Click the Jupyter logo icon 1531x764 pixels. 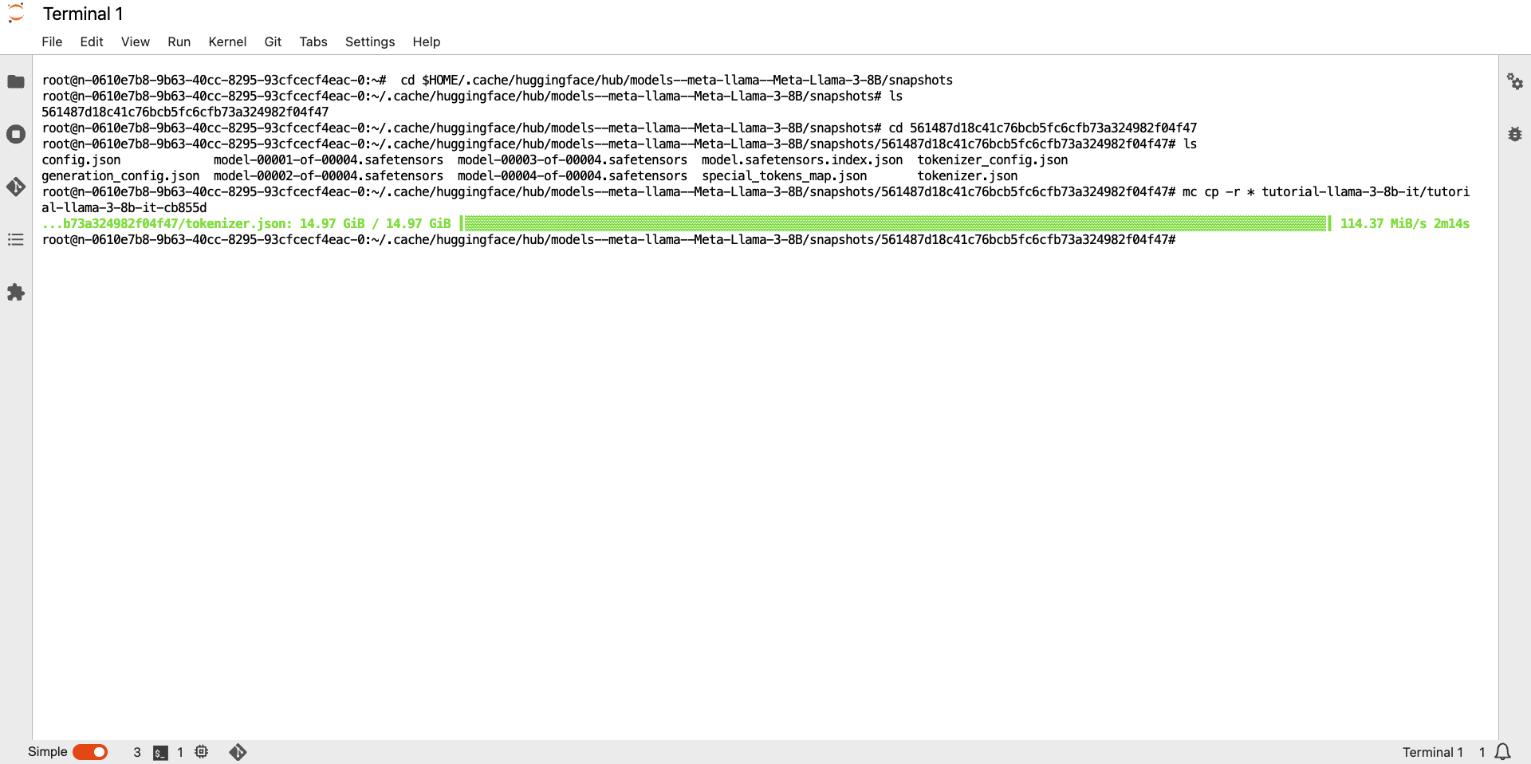click(16, 14)
